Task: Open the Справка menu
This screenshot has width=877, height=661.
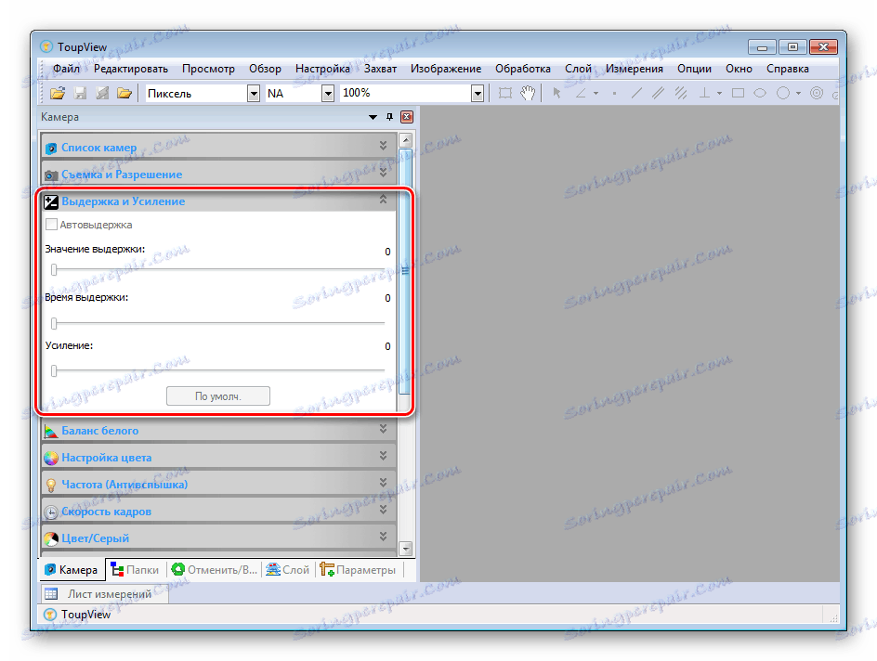Action: (788, 69)
